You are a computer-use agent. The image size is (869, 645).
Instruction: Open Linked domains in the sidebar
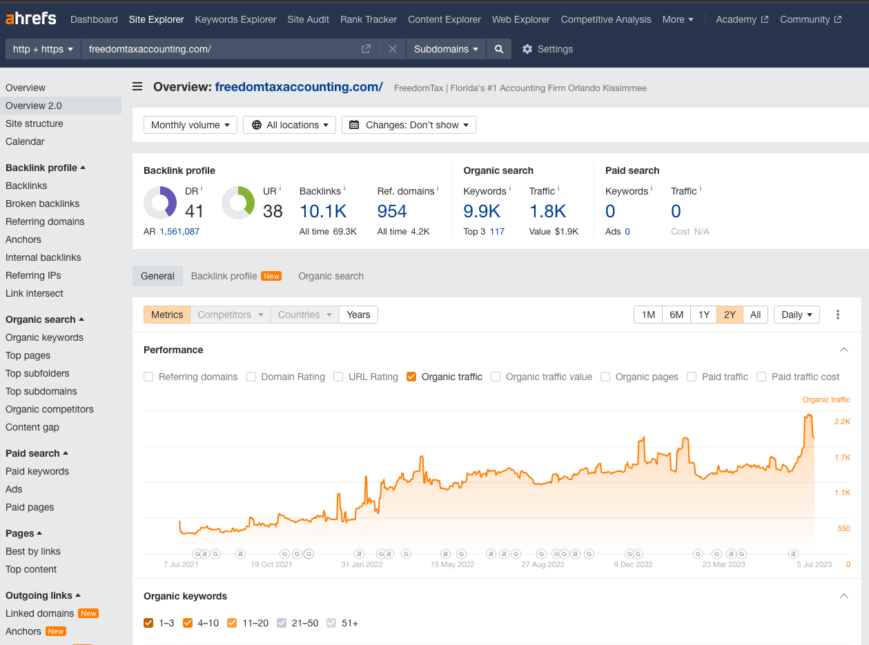(x=39, y=613)
